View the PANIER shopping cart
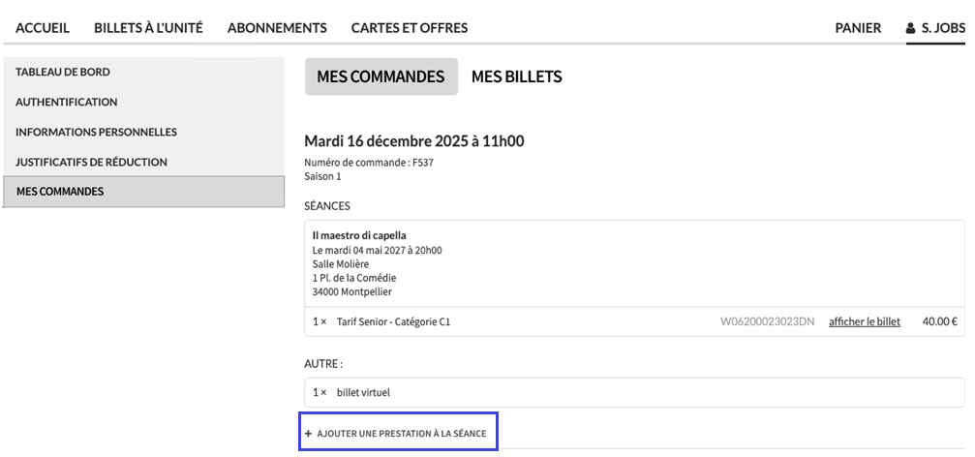The image size is (975, 457). (858, 28)
